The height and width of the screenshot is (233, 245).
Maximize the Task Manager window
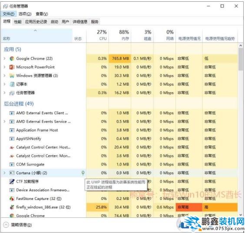coord(222,6)
